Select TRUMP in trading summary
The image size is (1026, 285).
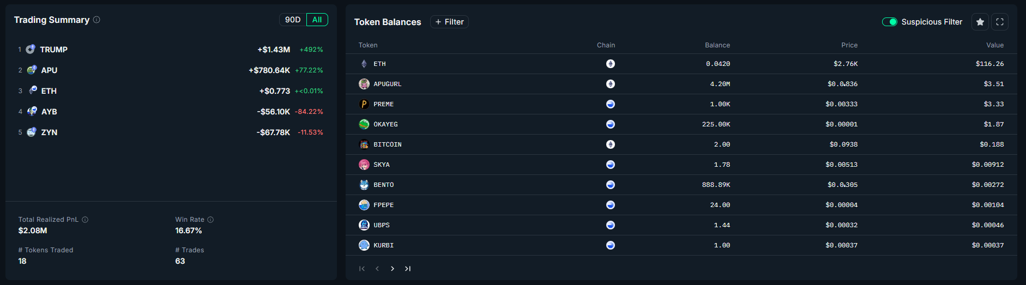(x=54, y=50)
